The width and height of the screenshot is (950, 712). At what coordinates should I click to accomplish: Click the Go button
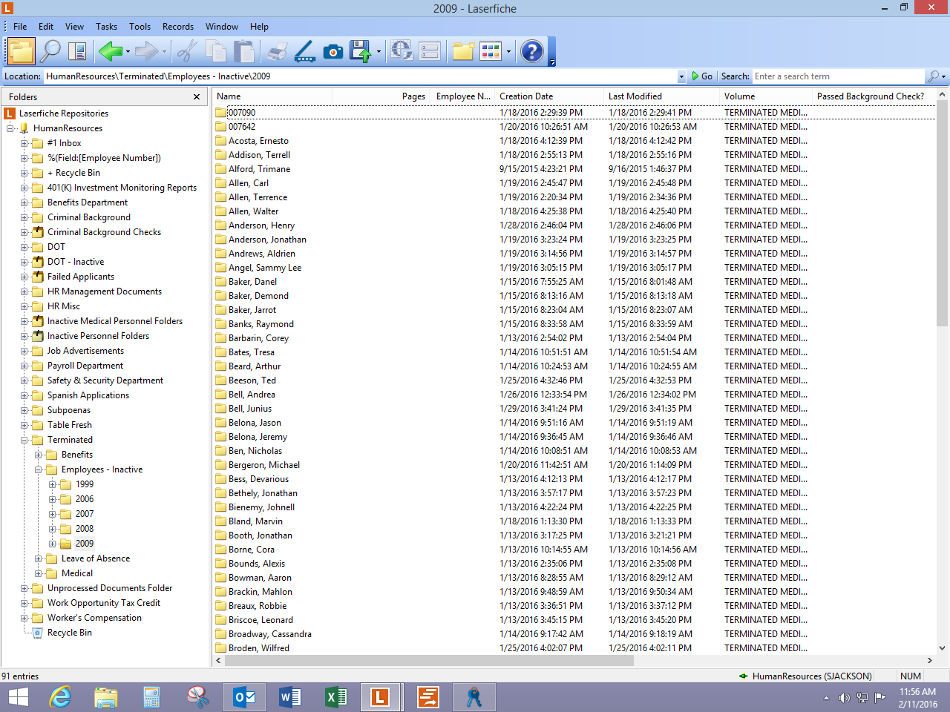702,76
